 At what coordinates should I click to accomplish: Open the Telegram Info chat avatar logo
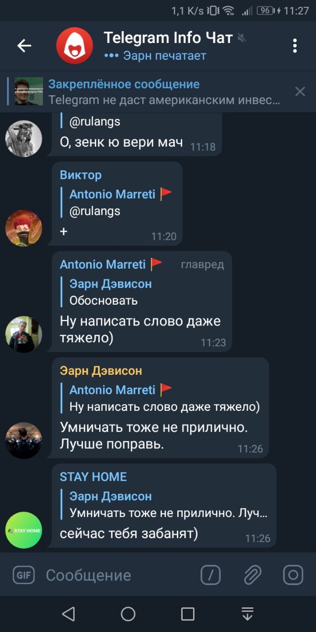point(75,45)
